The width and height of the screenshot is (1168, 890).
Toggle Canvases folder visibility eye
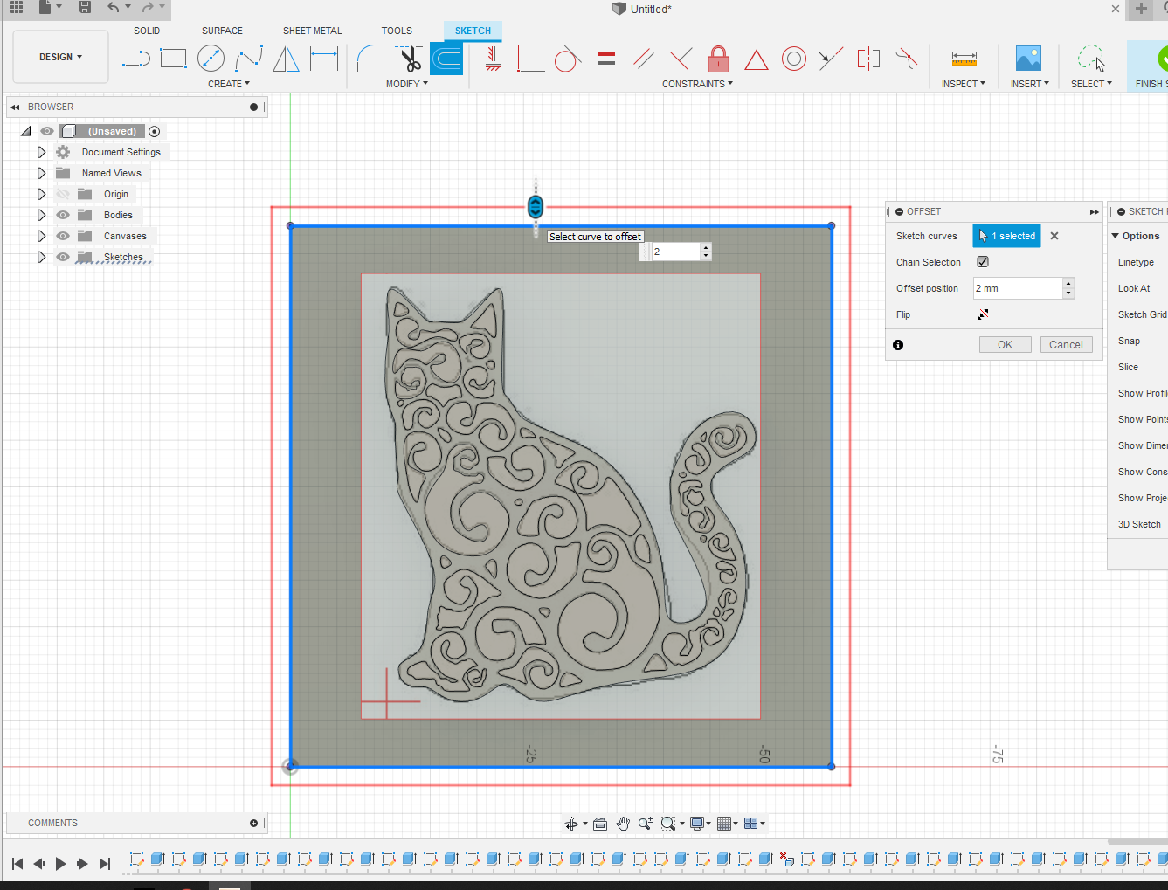(63, 236)
